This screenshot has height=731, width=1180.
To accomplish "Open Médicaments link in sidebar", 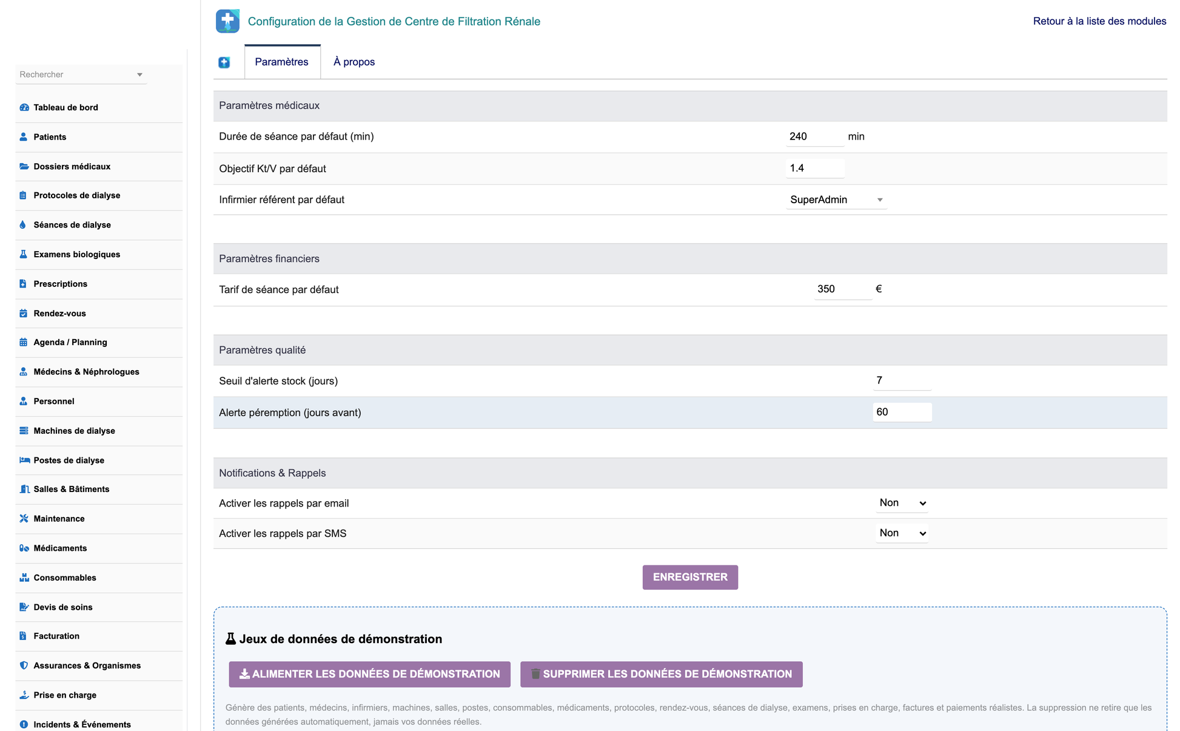I will click(60, 548).
